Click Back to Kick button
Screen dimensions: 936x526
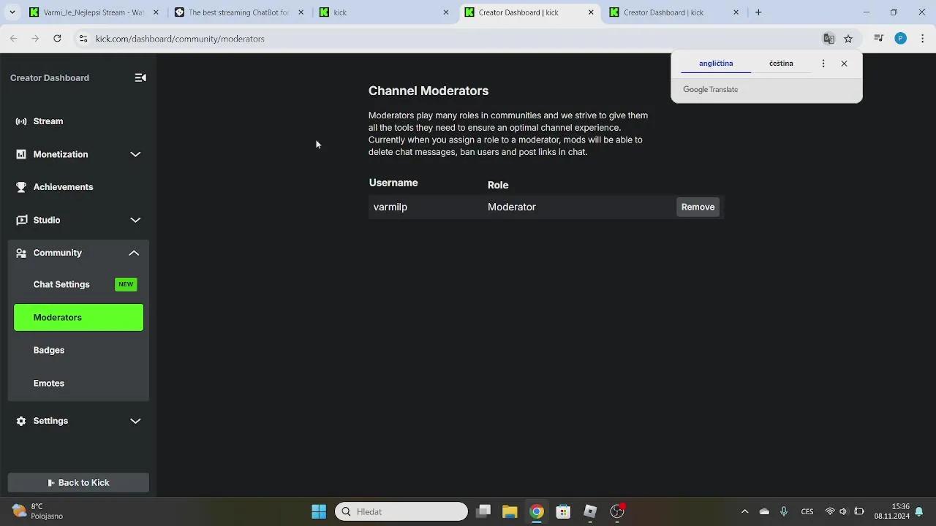pos(78,482)
